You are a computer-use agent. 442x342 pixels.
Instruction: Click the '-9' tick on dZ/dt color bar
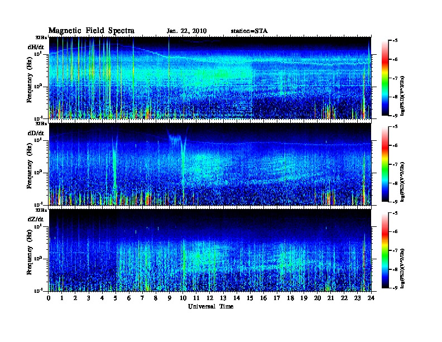click(395, 288)
